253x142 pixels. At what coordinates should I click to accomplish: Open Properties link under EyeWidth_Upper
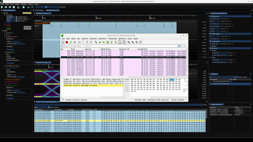pyautogui.click(x=11, y=98)
